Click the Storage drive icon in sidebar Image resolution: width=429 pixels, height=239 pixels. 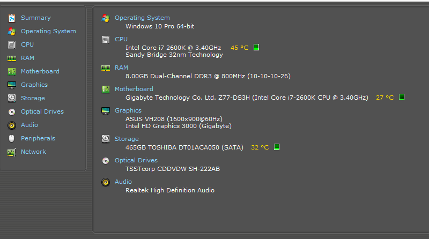[11, 98]
